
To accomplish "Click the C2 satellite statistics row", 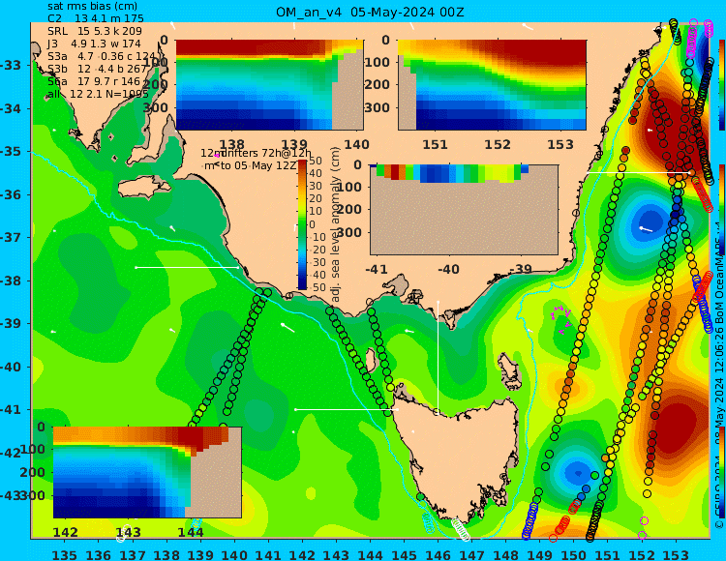I will pyautogui.click(x=96, y=18).
